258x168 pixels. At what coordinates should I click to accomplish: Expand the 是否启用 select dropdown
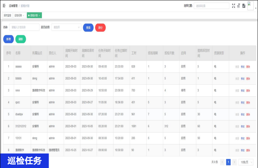(67, 27)
